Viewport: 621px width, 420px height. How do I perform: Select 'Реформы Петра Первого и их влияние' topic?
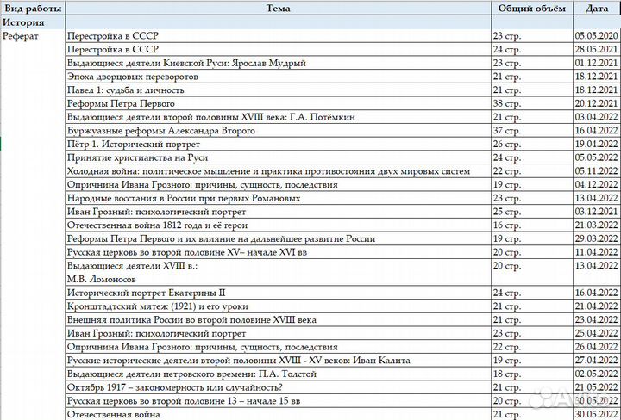point(278,238)
